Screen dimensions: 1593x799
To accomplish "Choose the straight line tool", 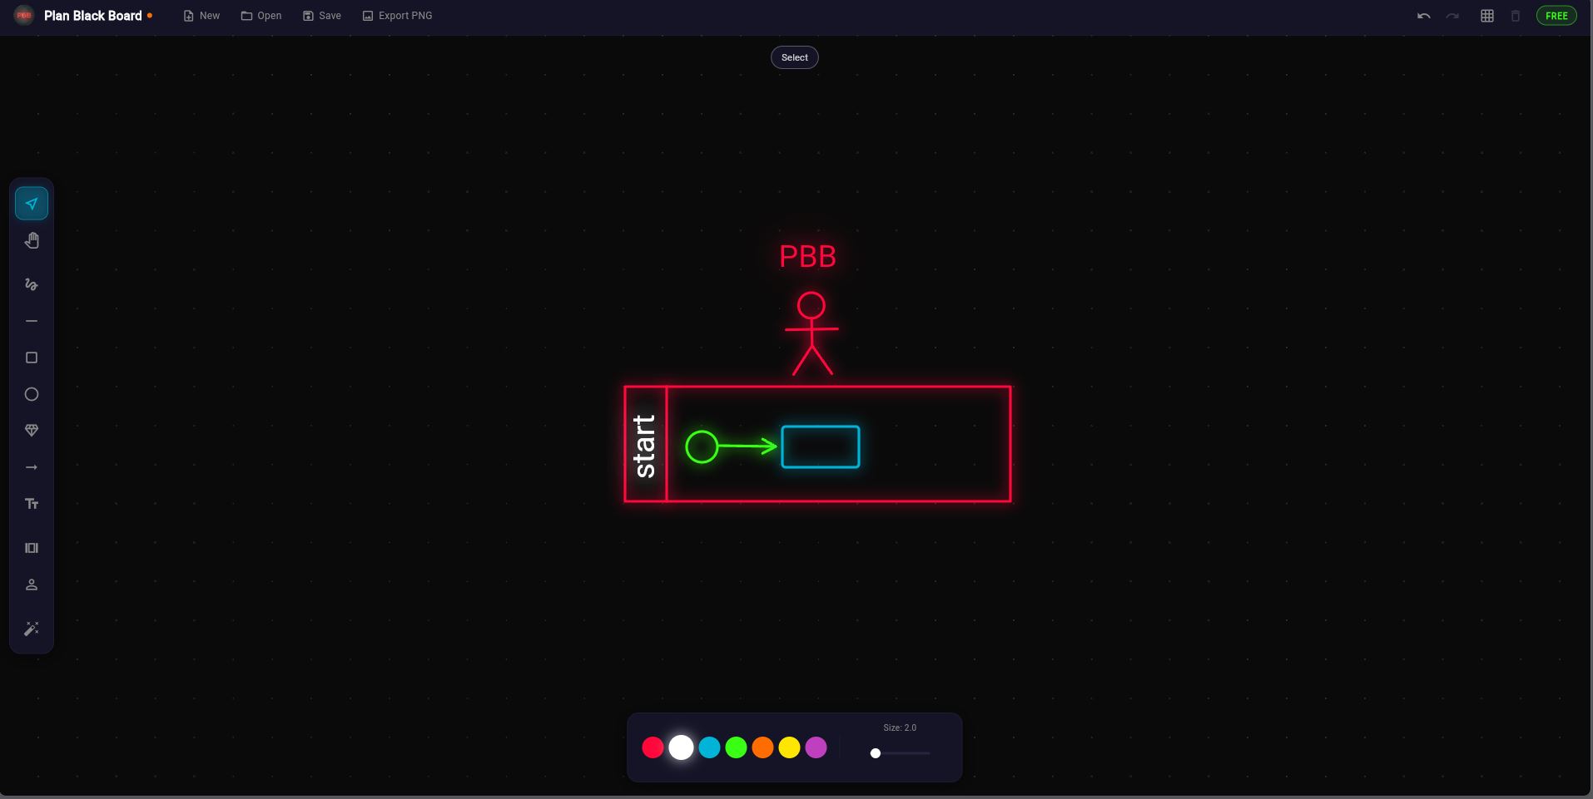I will [x=32, y=321].
